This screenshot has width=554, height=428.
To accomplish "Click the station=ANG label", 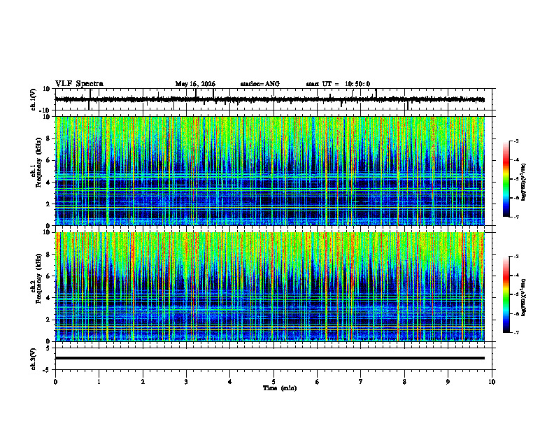I will coord(260,84).
